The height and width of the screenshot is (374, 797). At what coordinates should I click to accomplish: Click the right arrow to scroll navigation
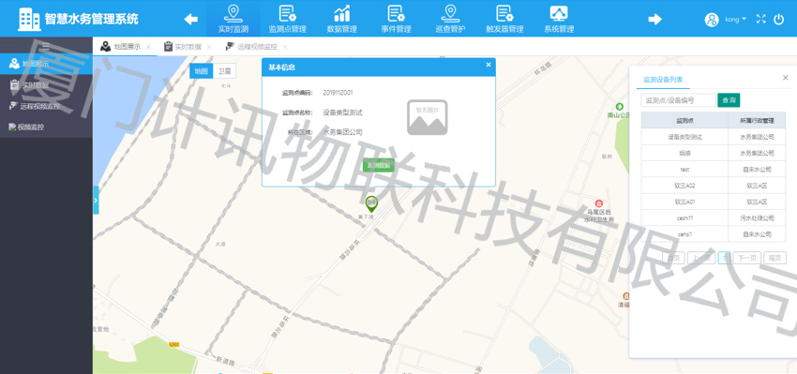pos(655,20)
